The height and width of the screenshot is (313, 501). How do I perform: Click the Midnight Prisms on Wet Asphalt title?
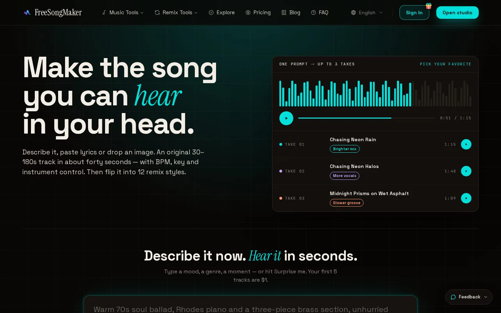[369, 193]
